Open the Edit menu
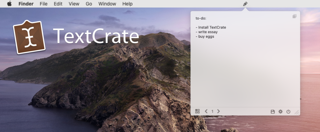320x132 pixels. point(58,4)
